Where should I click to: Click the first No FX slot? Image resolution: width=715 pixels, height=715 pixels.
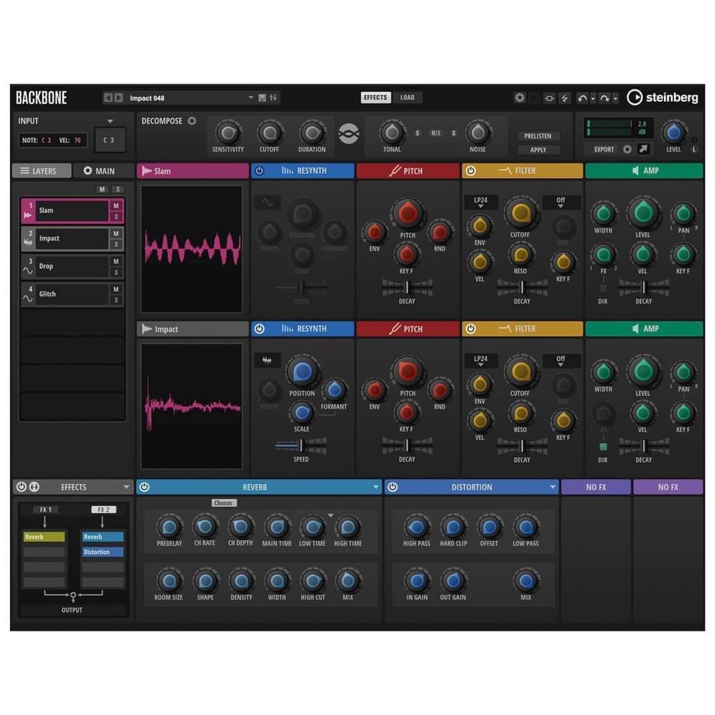[x=596, y=487]
